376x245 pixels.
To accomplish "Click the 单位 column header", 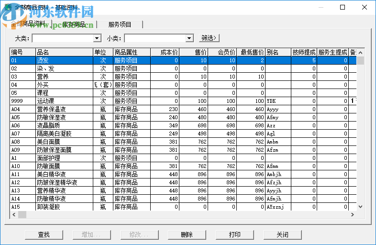I will [x=103, y=52].
